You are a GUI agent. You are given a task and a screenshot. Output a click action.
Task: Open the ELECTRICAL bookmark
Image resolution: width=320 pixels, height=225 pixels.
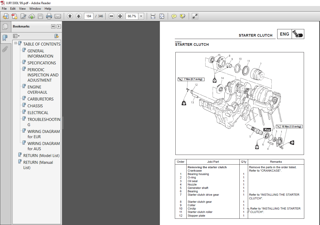pyautogui.click(x=38, y=113)
